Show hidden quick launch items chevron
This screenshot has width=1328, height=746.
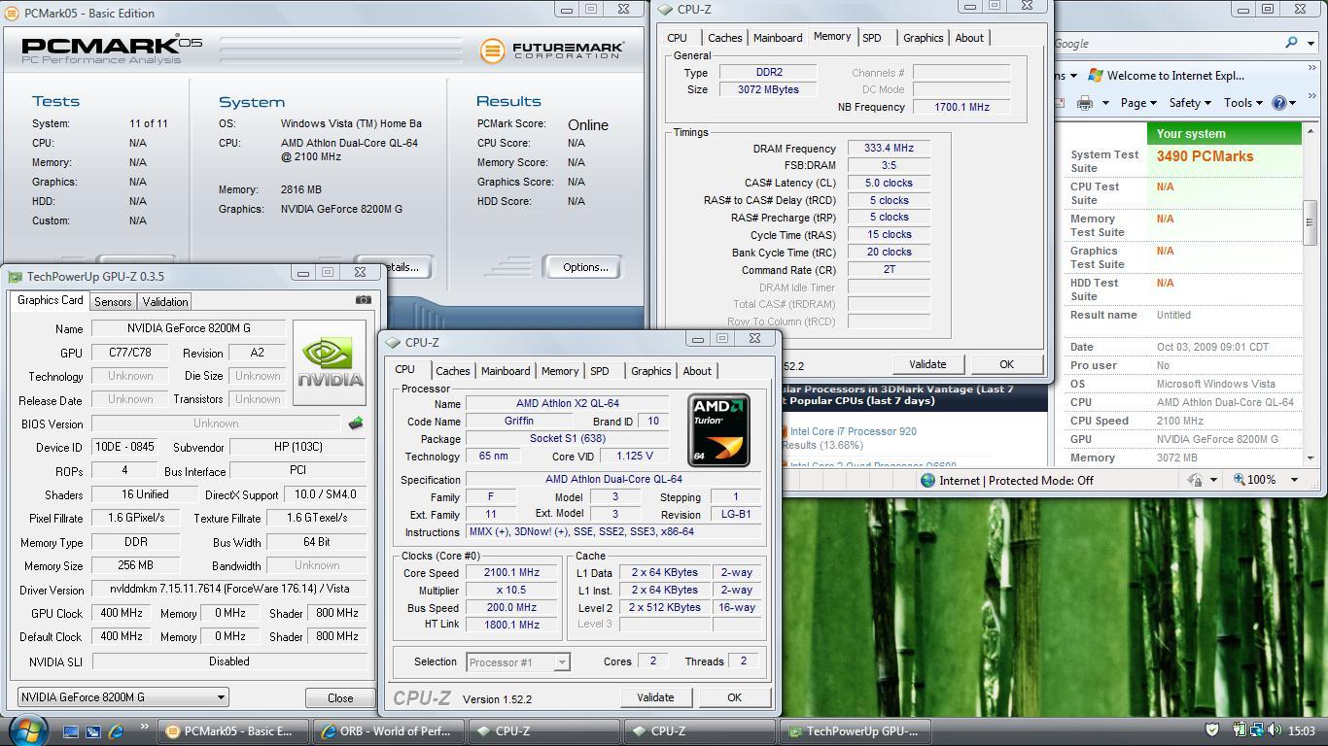(145, 726)
